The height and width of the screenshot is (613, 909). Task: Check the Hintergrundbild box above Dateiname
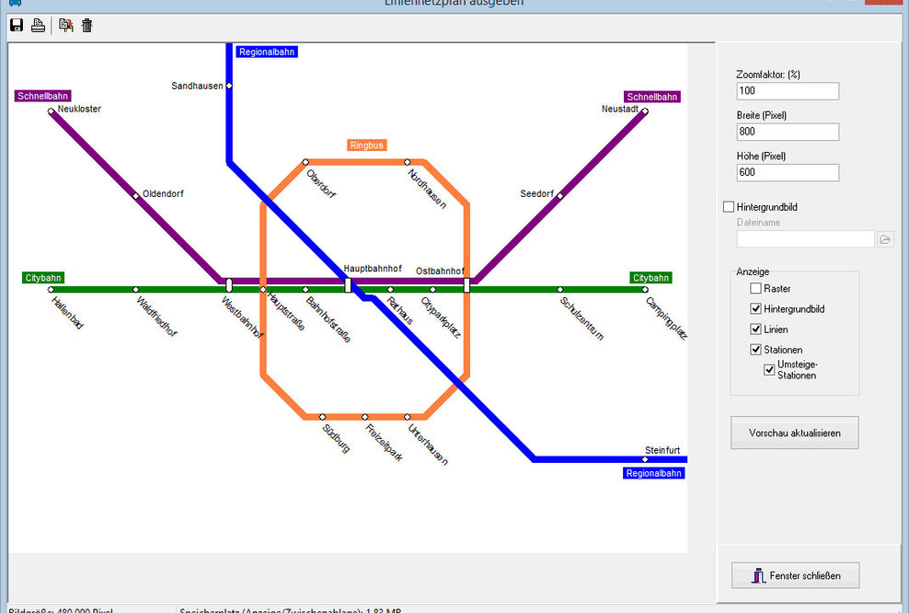730,208
